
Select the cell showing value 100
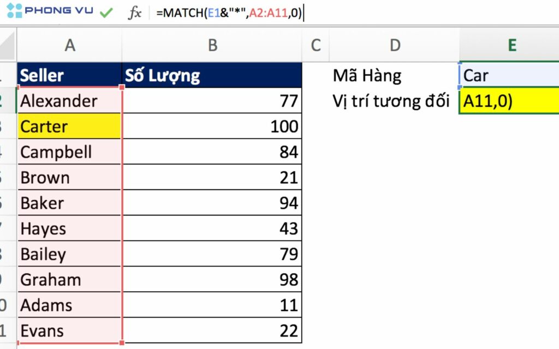[212, 127]
